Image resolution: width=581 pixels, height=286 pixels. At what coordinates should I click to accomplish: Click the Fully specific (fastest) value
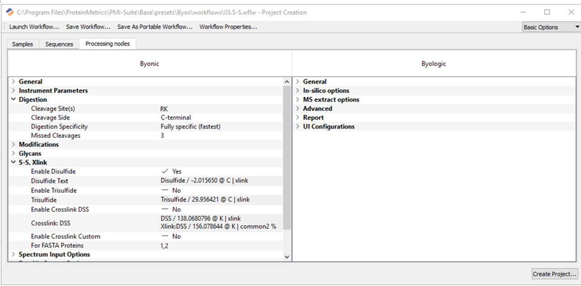pyautogui.click(x=191, y=127)
